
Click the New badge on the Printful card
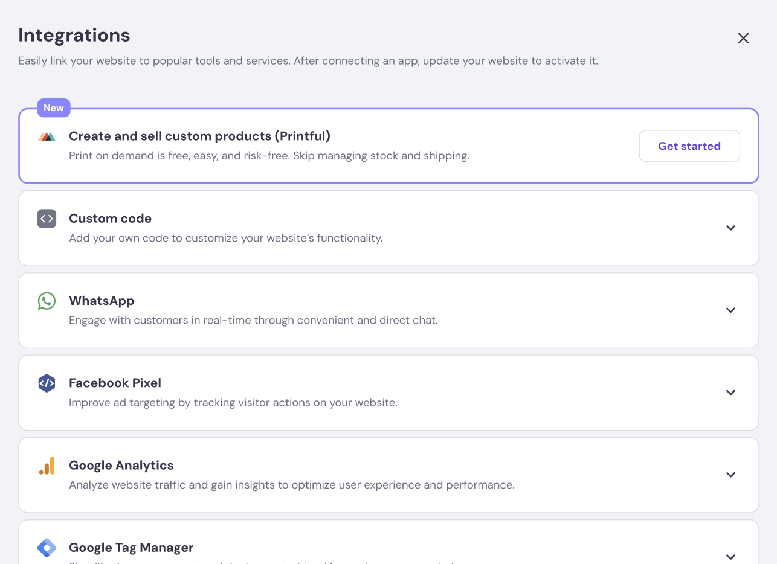54,108
